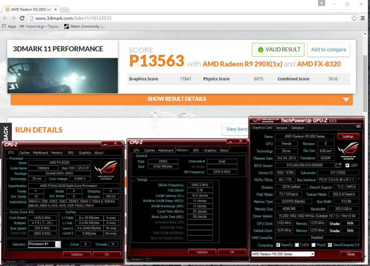Click the Close button in GPU-Z
The width and height of the screenshot is (370, 266).
pyautogui.click(x=351, y=254)
